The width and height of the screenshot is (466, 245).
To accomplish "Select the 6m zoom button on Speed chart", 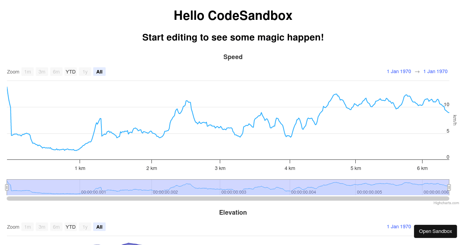I will (x=56, y=72).
